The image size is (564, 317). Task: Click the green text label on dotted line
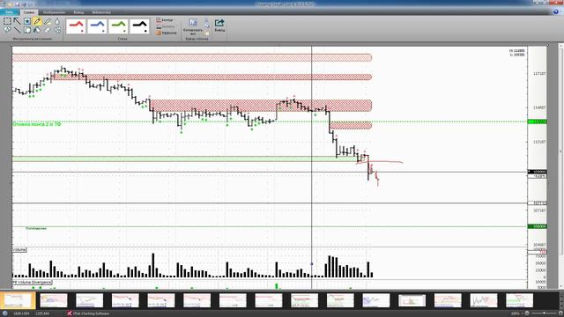(x=37, y=124)
